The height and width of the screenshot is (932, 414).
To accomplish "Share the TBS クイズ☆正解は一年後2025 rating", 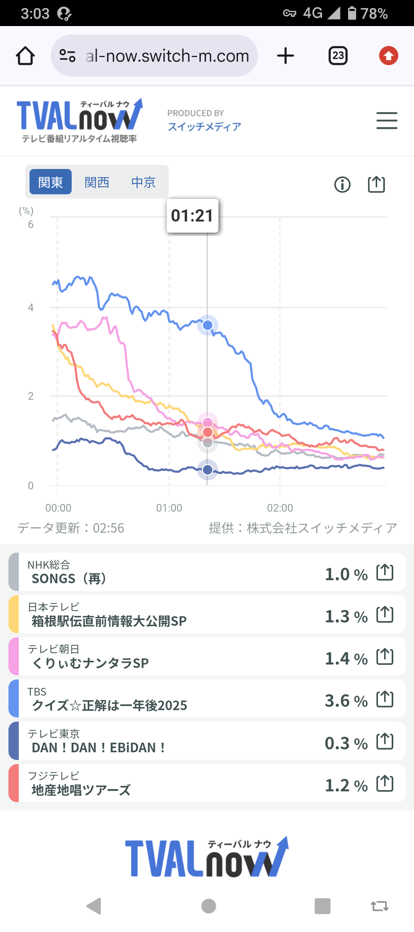I will point(385,699).
